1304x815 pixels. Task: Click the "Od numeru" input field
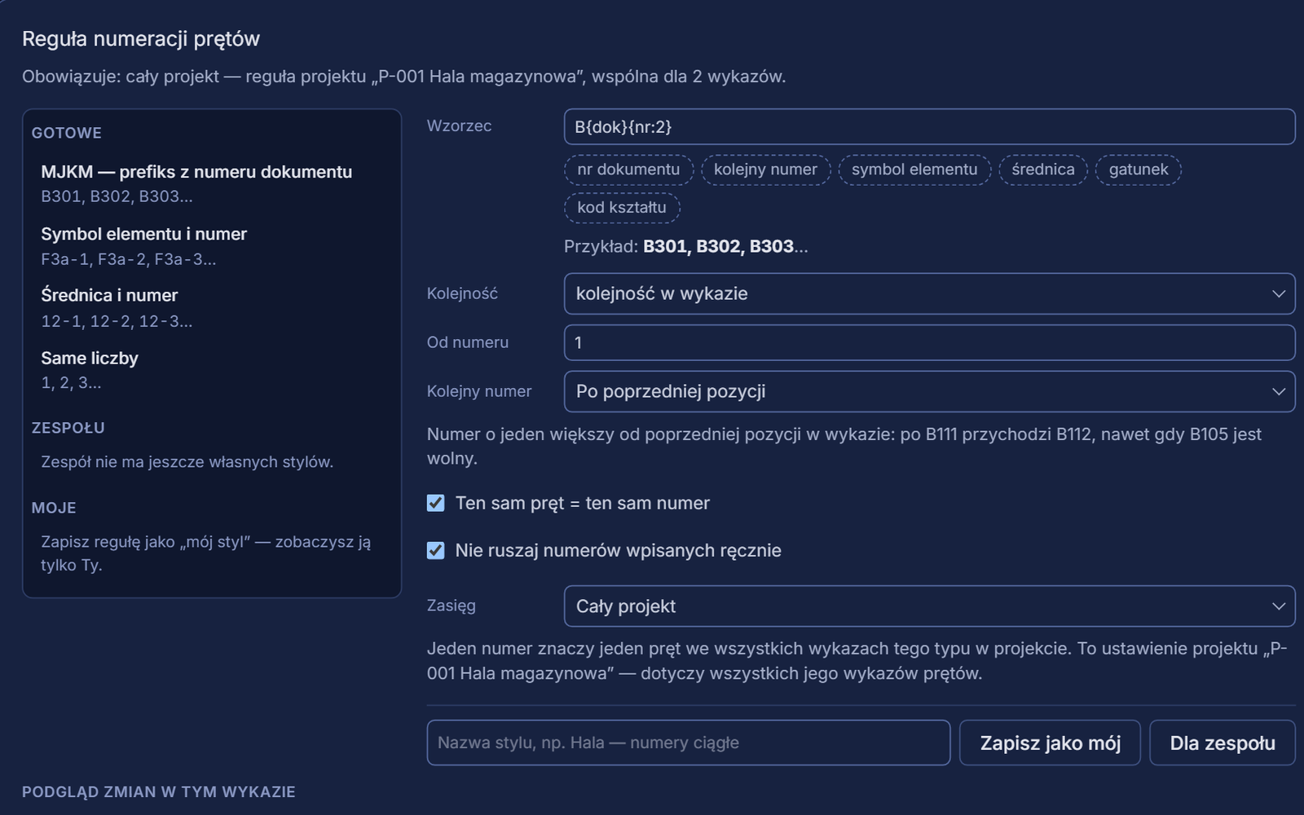pos(929,342)
